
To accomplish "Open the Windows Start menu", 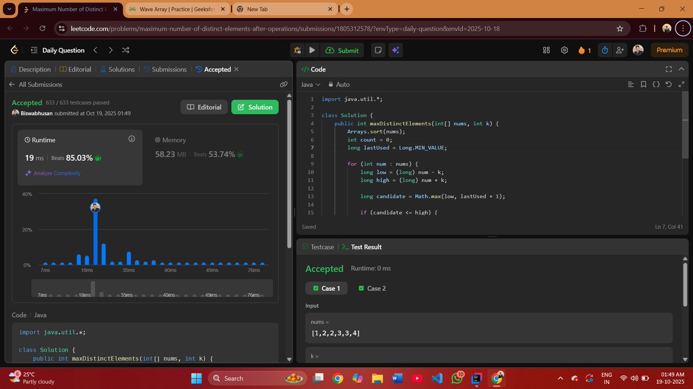I will click(196, 378).
